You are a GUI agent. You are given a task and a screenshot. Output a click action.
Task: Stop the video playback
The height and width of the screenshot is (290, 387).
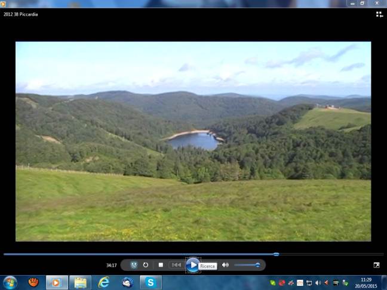point(161,265)
